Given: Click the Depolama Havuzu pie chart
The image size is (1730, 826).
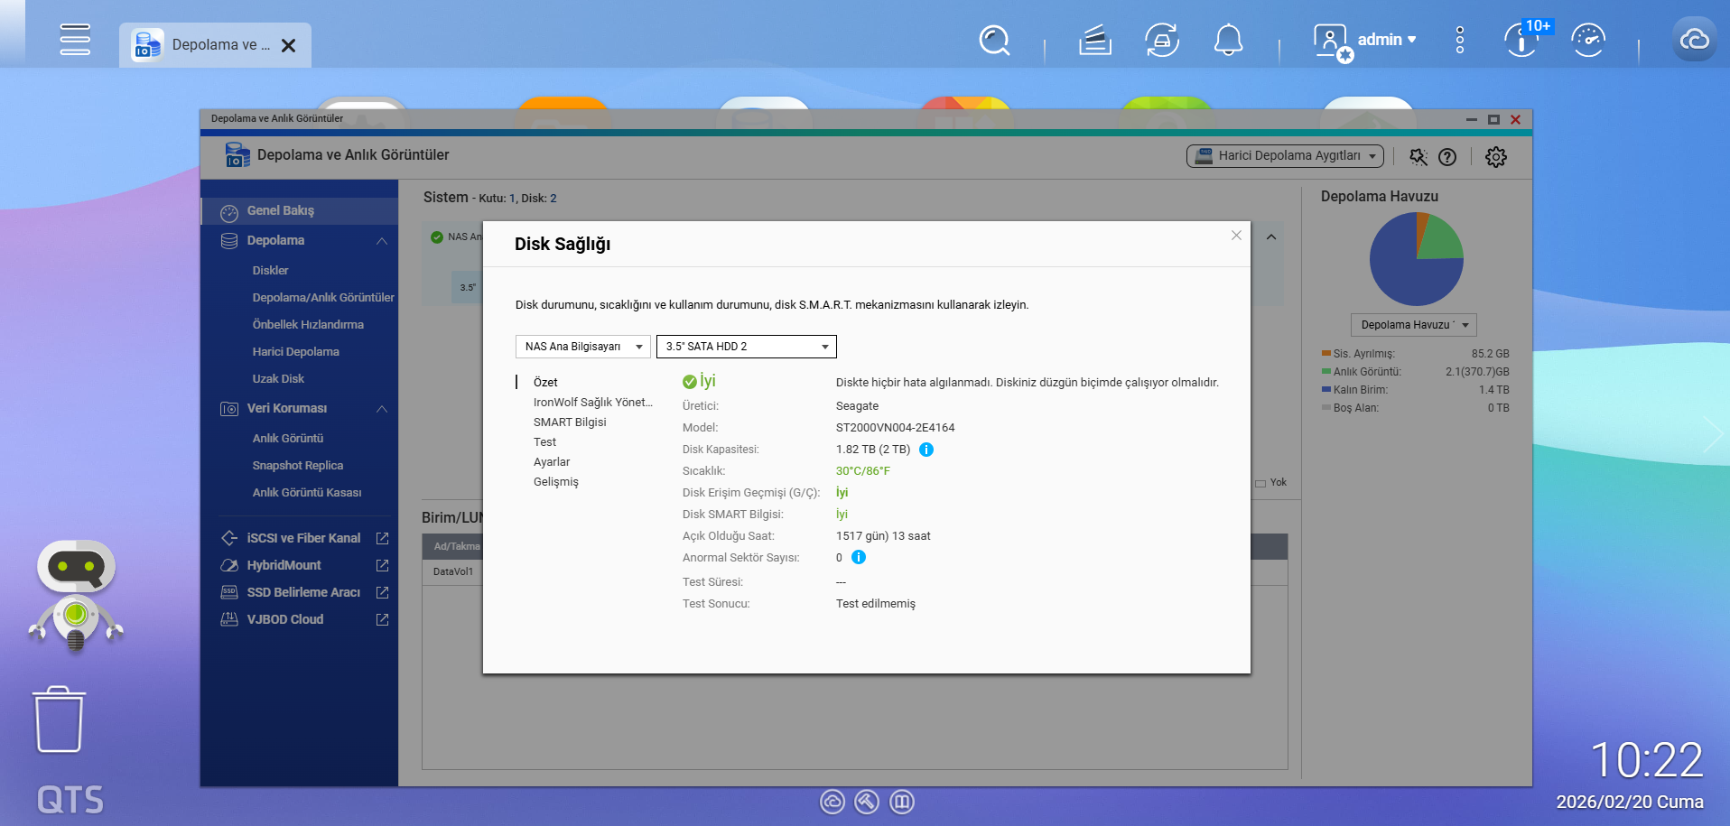Looking at the screenshot, I should (x=1416, y=259).
